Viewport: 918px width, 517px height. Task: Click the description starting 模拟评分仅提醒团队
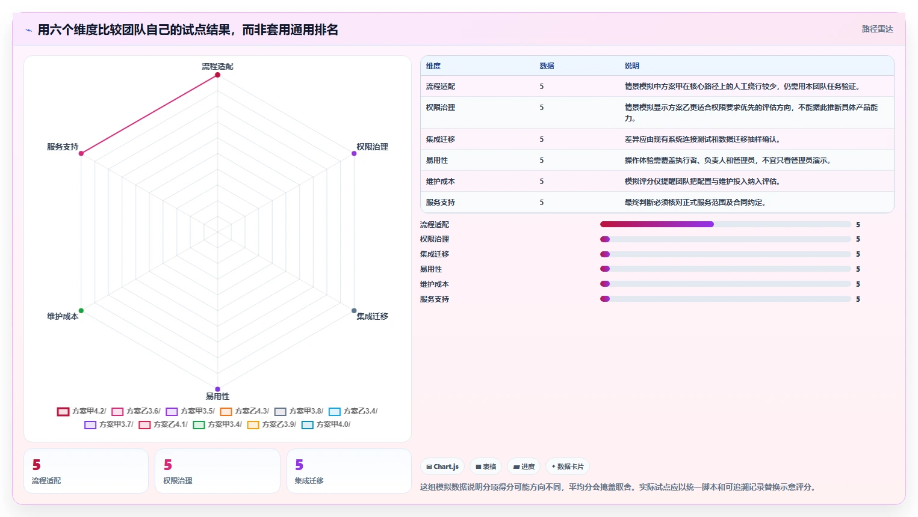tap(703, 182)
